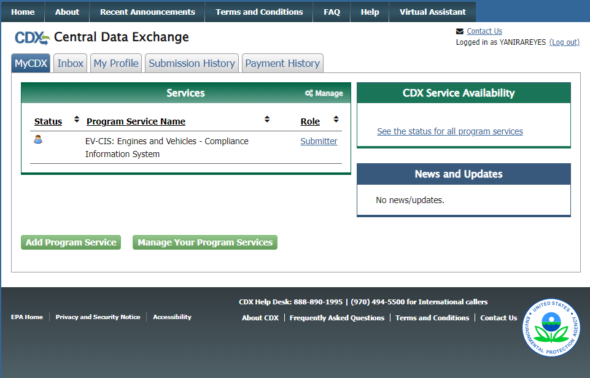Click the CDX Help Desk phone number text
Viewport: 590px width, 378px height.
point(363,302)
